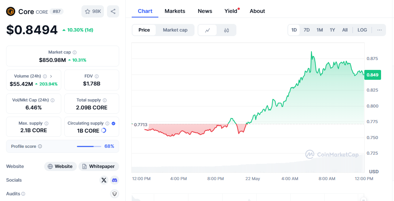Click the $1.78B FDV value
394x201 pixels.
tap(92, 84)
